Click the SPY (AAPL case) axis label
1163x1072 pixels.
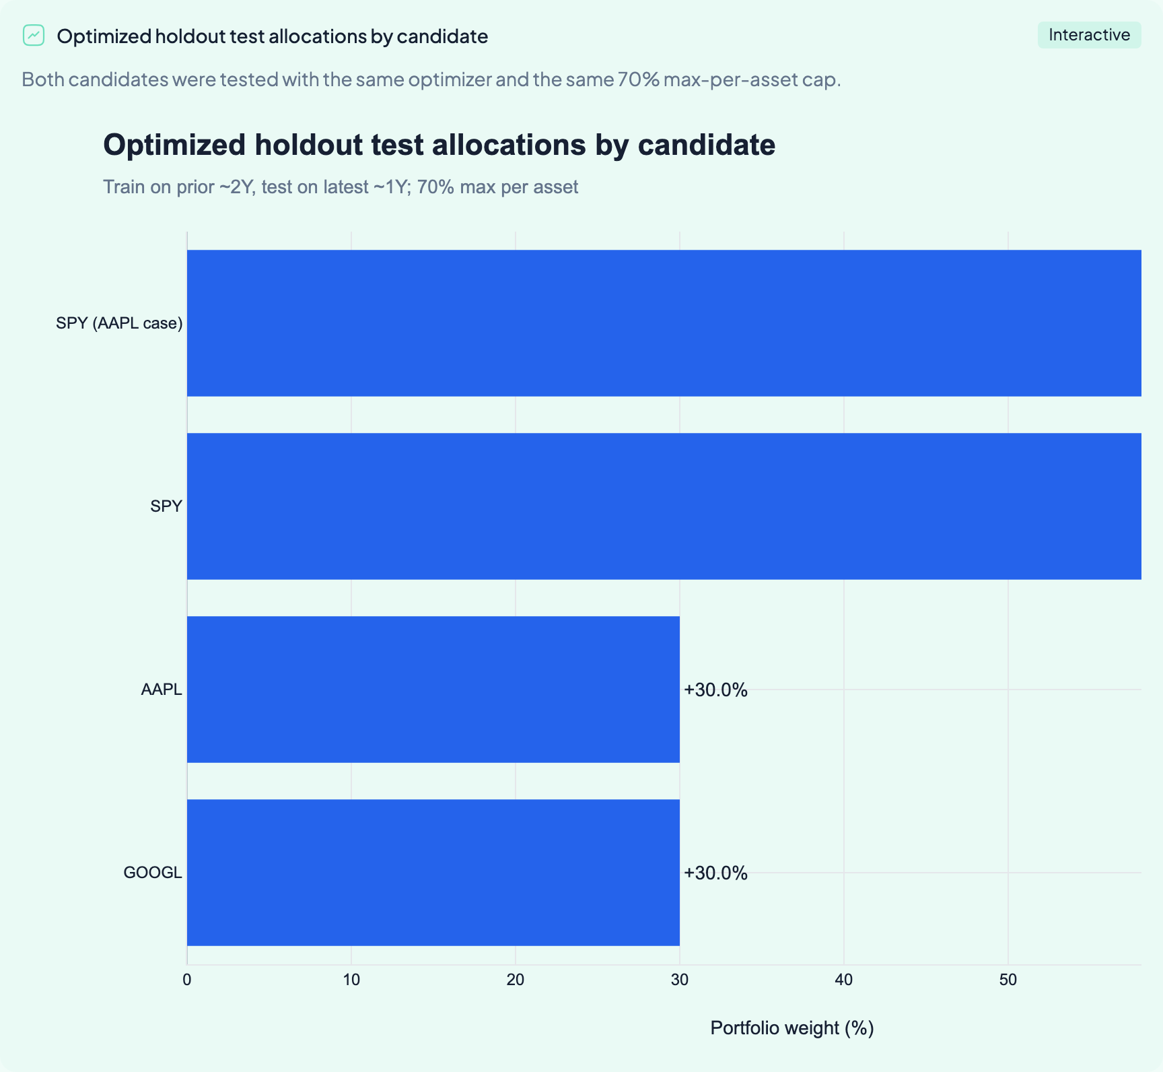coord(119,323)
